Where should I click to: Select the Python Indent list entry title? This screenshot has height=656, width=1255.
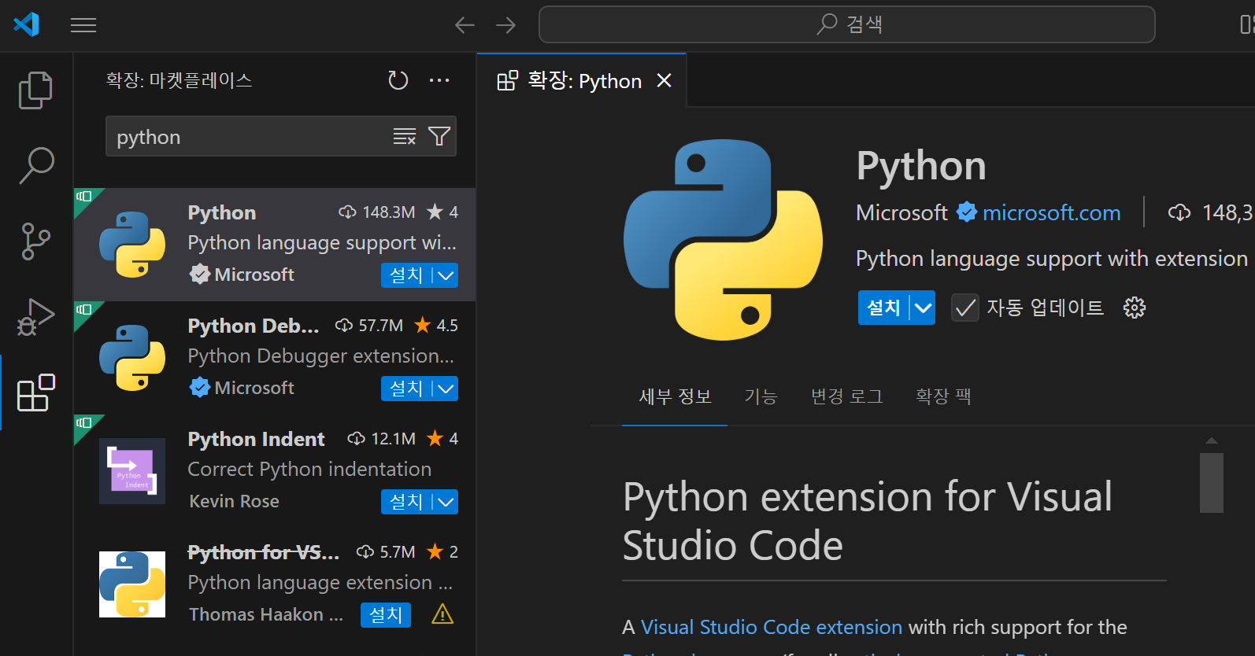[256, 439]
